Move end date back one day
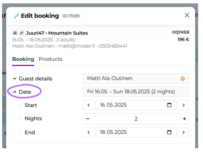This screenshot has width=203, height=154. coord(89,132)
